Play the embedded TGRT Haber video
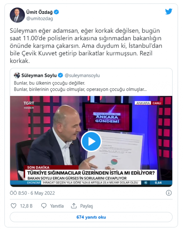This screenshot has width=183, height=229. click(91, 141)
